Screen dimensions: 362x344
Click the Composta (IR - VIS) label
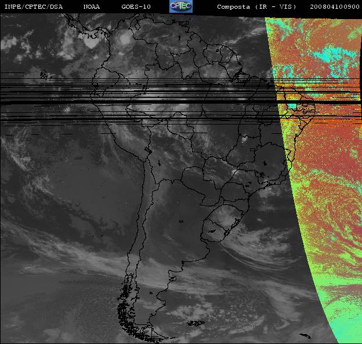point(256,7)
